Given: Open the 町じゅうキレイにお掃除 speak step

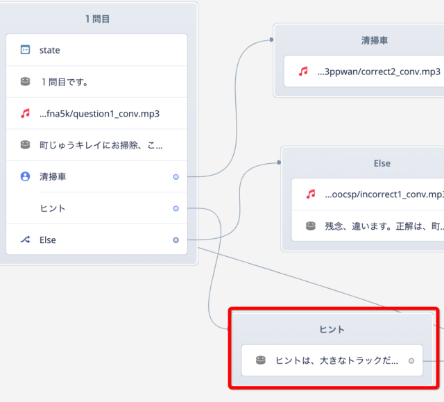Looking at the screenshot, I should coord(96,145).
